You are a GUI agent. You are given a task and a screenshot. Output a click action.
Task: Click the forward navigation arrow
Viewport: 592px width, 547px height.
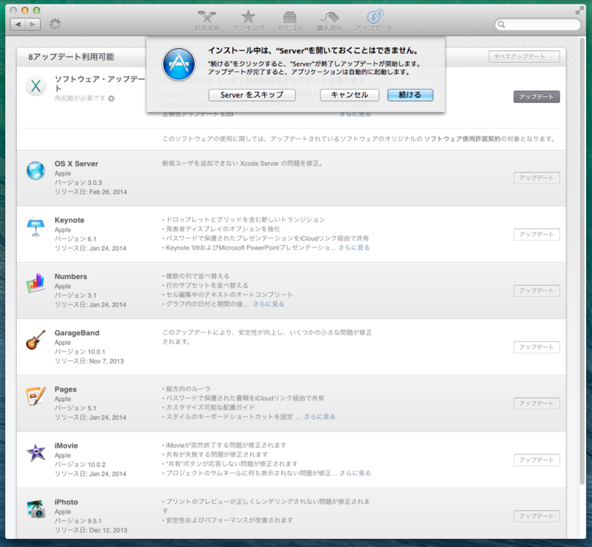tap(33, 24)
